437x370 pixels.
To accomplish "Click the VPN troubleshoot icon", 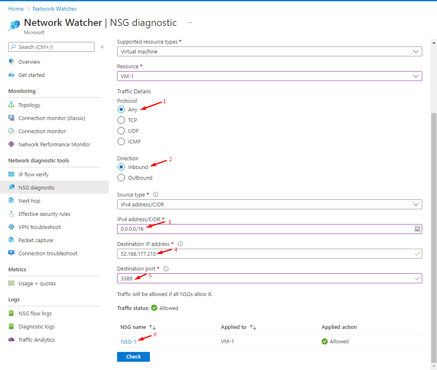I will (x=11, y=227).
